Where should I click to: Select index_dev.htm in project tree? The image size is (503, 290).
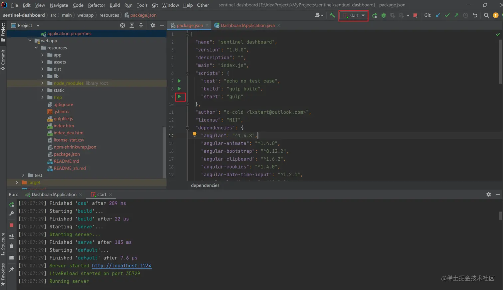69,133
